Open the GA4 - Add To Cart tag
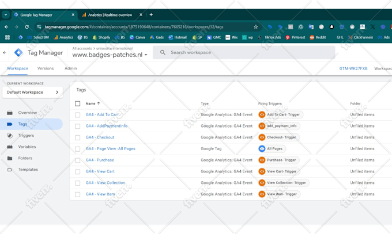Screen dimensions: 392x234 (x=102, y=114)
